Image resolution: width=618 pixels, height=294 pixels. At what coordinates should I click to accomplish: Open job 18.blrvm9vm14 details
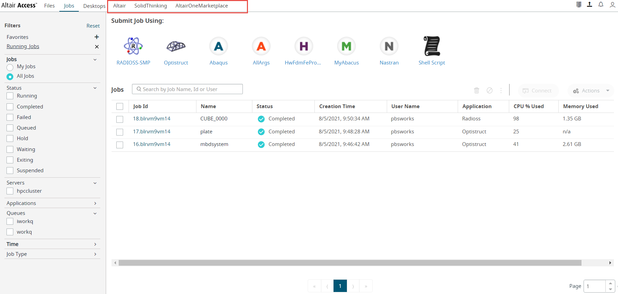tap(152, 119)
